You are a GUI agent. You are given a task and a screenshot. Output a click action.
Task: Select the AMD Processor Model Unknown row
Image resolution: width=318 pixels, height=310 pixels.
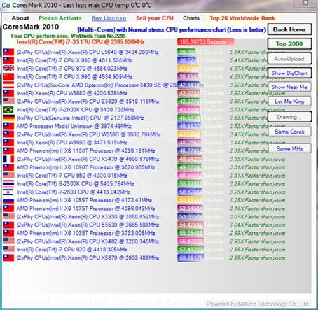point(74,126)
